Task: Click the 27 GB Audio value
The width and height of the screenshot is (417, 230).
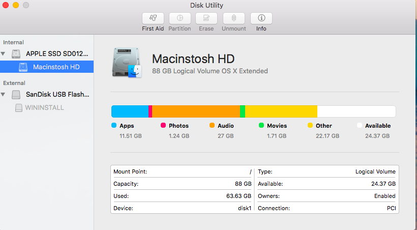Action: [x=226, y=136]
